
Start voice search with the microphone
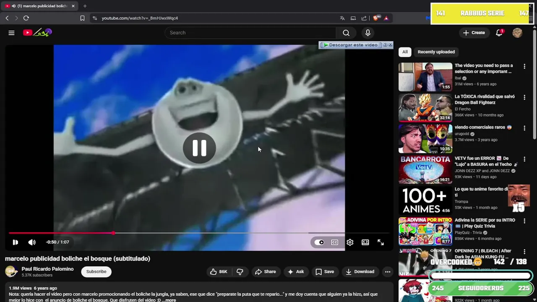click(x=368, y=33)
